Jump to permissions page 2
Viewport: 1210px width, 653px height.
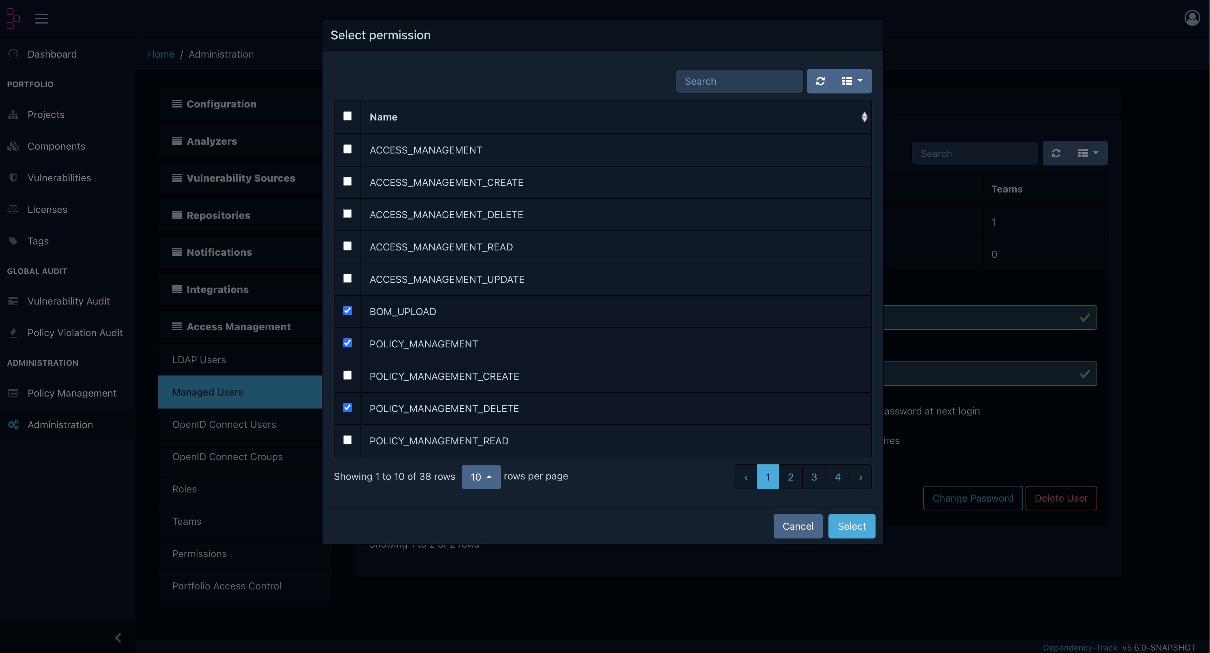[791, 477]
